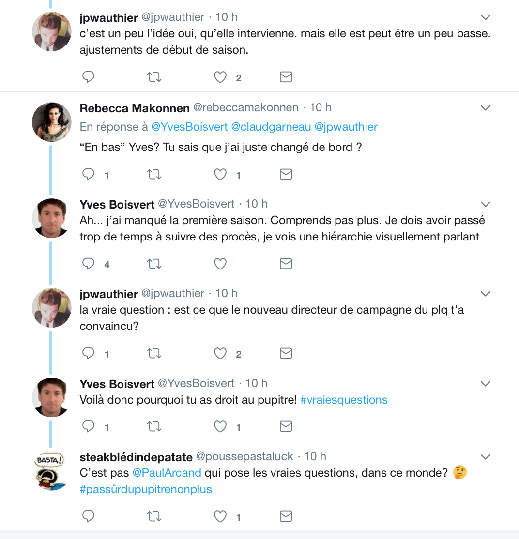Viewport: 519px width, 539px height.
Task: Reply to Rebecca Makonnen's tweet
Action: 89,174
